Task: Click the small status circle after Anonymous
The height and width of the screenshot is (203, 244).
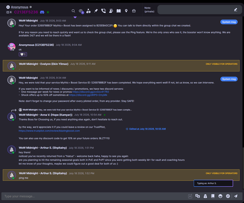Action: (31, 7)
